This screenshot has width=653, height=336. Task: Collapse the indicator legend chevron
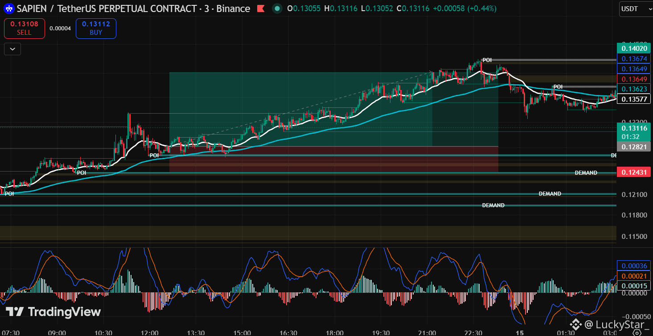pos(12,49)
